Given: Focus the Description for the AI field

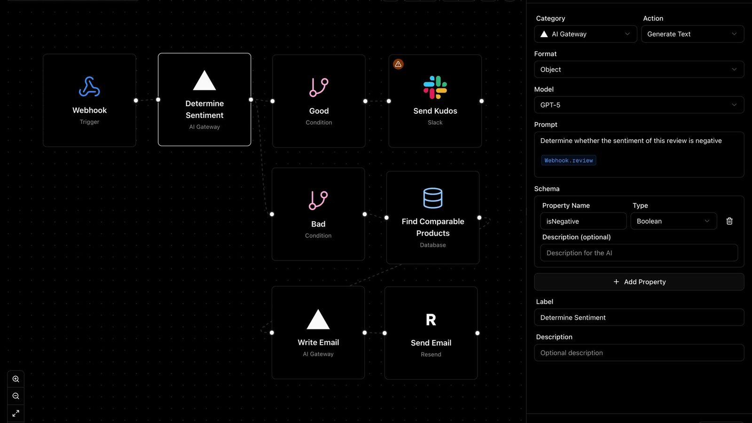Looking at the screenshot, I should tap(639, 253).
